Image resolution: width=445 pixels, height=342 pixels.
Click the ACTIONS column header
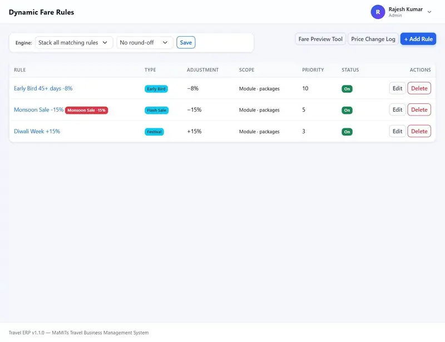pos(420,70)
